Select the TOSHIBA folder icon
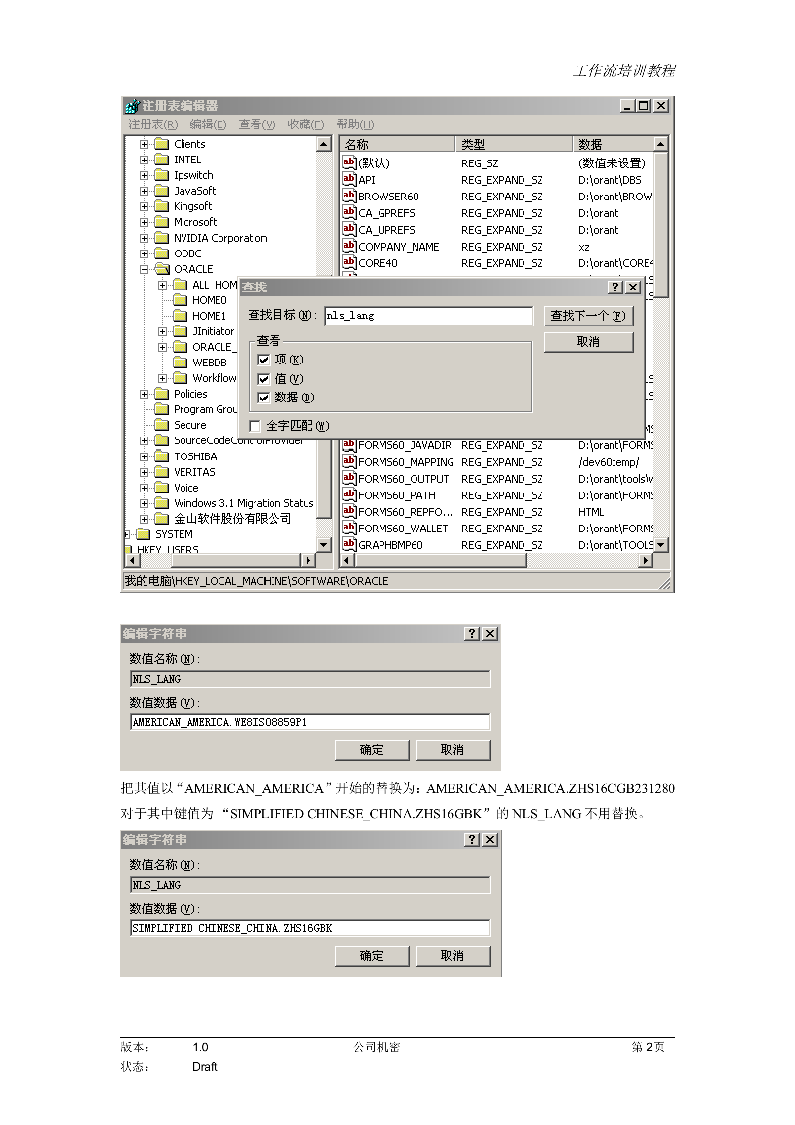 click(162, 456)
